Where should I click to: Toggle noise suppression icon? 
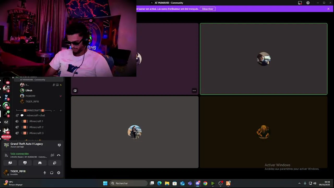[52, 155]
